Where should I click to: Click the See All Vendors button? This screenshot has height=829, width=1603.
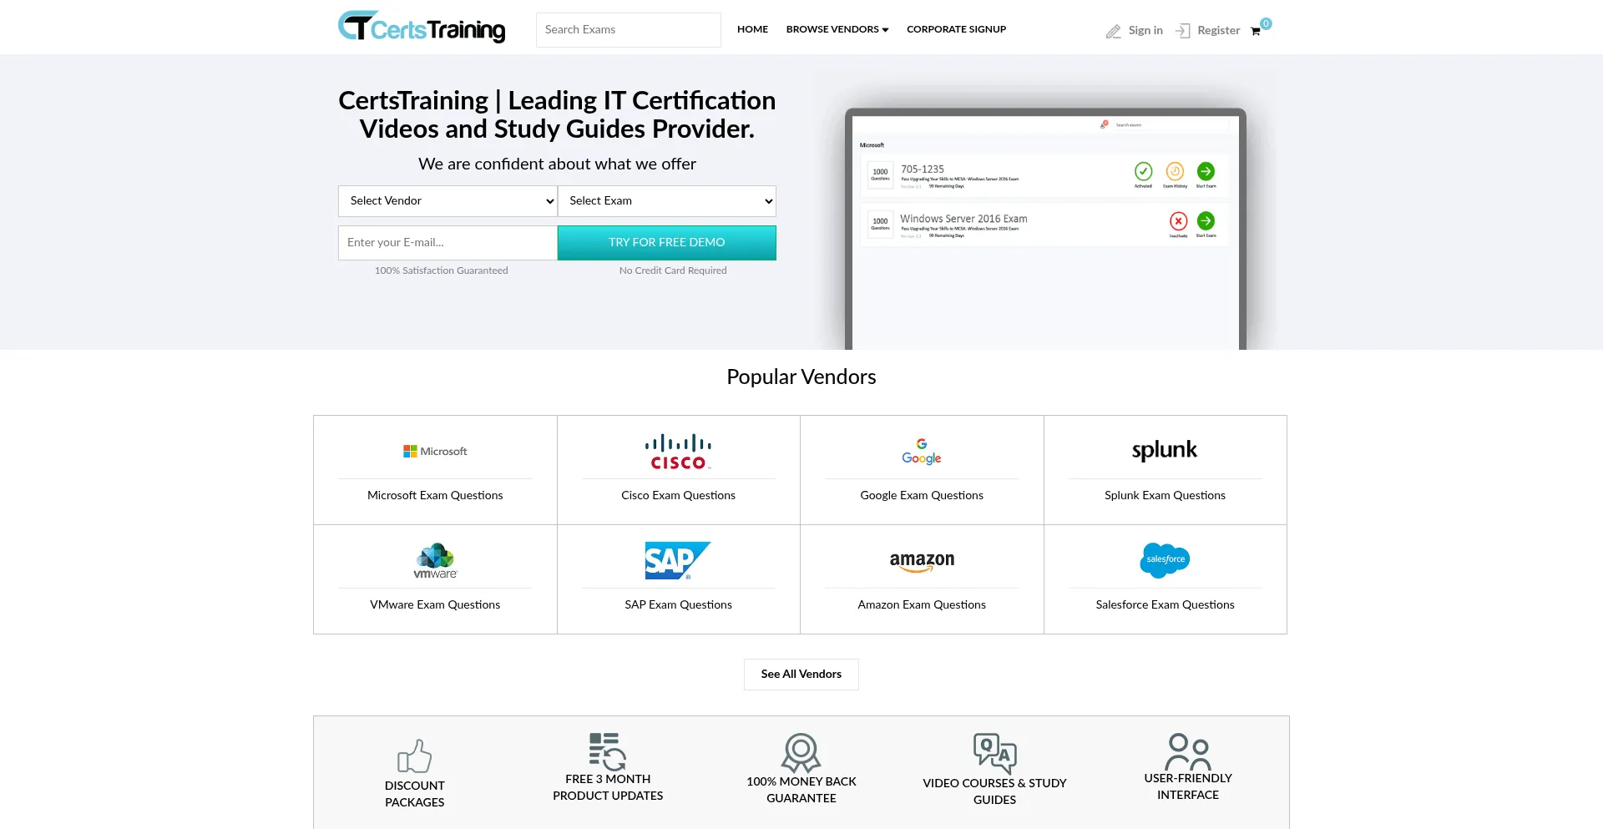click(x=801, y=675)
